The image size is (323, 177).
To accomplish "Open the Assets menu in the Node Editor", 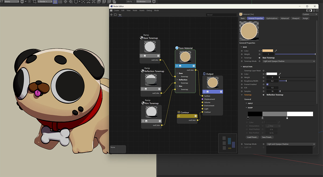I will (142, 10).
